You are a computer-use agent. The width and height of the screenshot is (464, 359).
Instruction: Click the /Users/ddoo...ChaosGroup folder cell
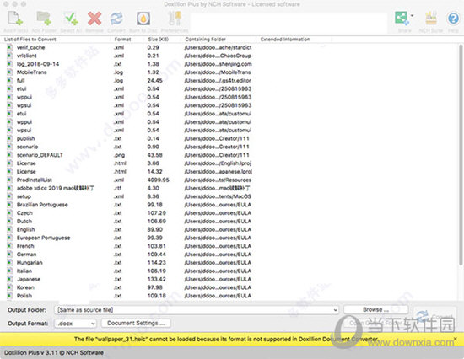pyautogui.click(x=218, y=56)
